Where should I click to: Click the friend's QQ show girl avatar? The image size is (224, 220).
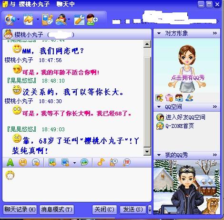point(187,68)
